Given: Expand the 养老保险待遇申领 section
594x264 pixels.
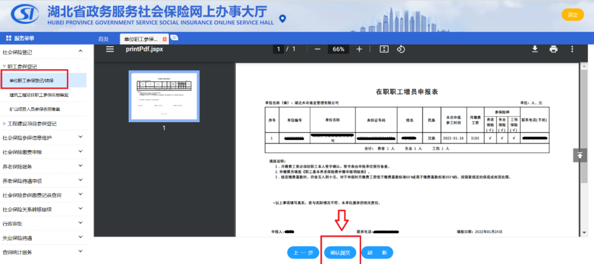Looking at the screenshot, I should pyautogui.click(x=80, y=180).
